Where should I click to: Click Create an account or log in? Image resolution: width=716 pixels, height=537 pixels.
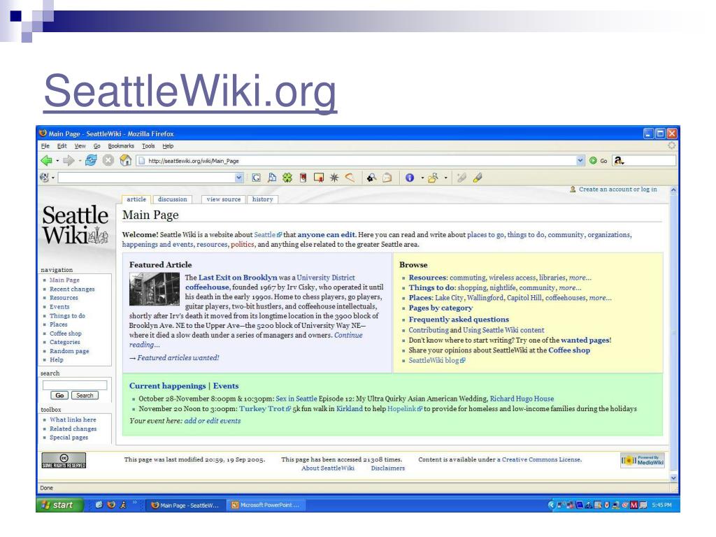[618, 189]
